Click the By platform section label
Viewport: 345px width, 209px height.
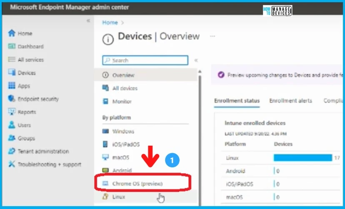coord(116,117)
